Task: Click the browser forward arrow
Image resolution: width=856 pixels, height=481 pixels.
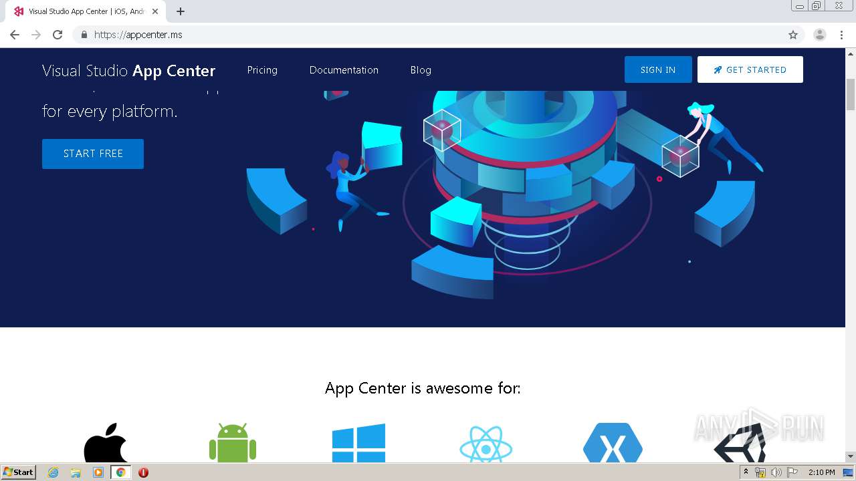Action: pos(36,35)
